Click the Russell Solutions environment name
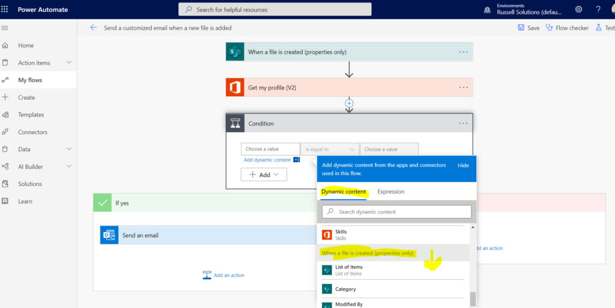Image resolution: width=615 pixels, height=308 pixels. pyautogui.click(x=530, y=12)
